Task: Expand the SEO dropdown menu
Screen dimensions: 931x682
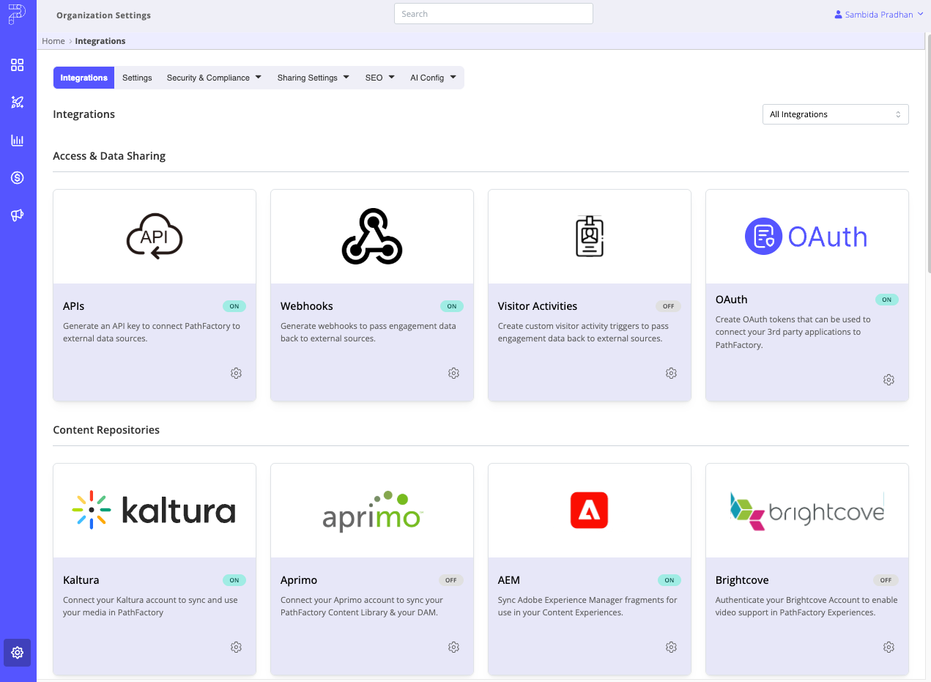Action: (x=380, y=78)
